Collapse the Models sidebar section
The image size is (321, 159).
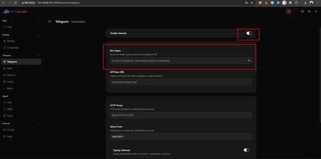39,35
